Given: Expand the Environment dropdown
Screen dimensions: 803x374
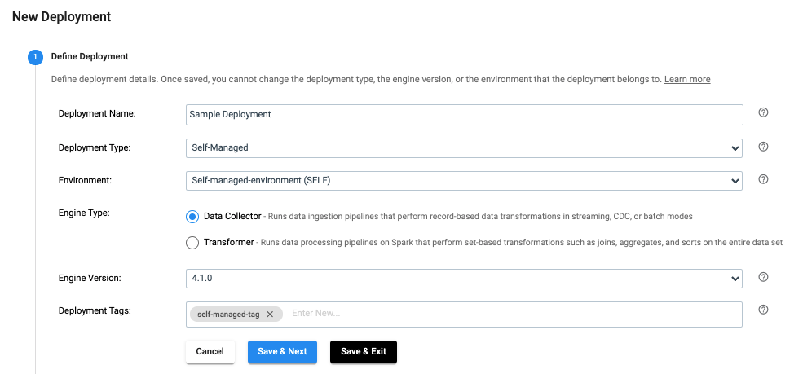Looking at the screenshot, I should click(x=463, y=180).
